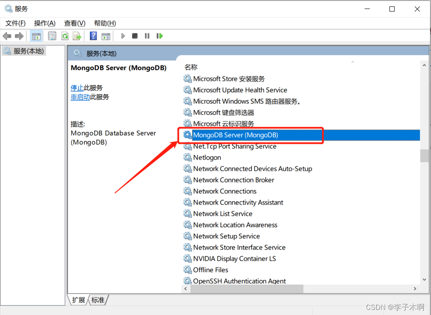431x315 pixels.
Task: Click the Pause Service icon
Action: [147, 36]
